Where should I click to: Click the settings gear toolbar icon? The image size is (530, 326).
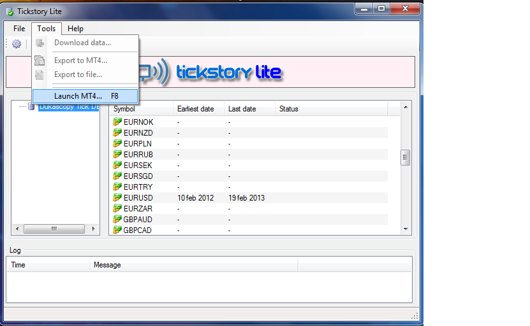pyautogui.click(x=16, y=44)
